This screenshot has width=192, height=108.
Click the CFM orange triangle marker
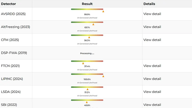[89, 38]
